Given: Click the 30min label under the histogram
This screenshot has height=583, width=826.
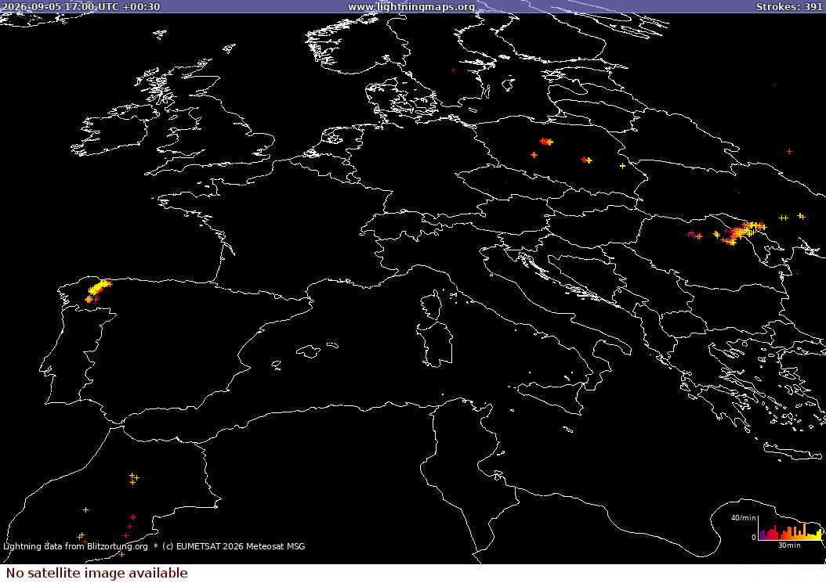Looking at the screenshot, I should pos(789,545).
